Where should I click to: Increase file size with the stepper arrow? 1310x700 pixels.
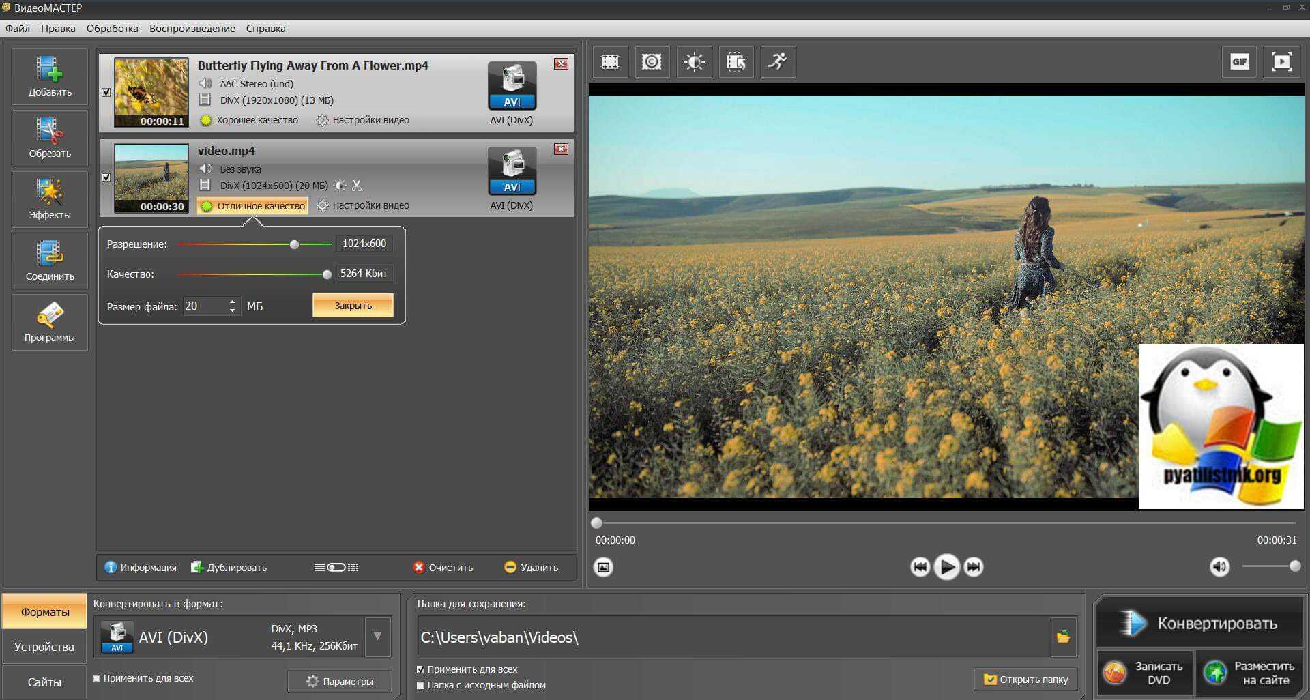click(x=233, y=302)
